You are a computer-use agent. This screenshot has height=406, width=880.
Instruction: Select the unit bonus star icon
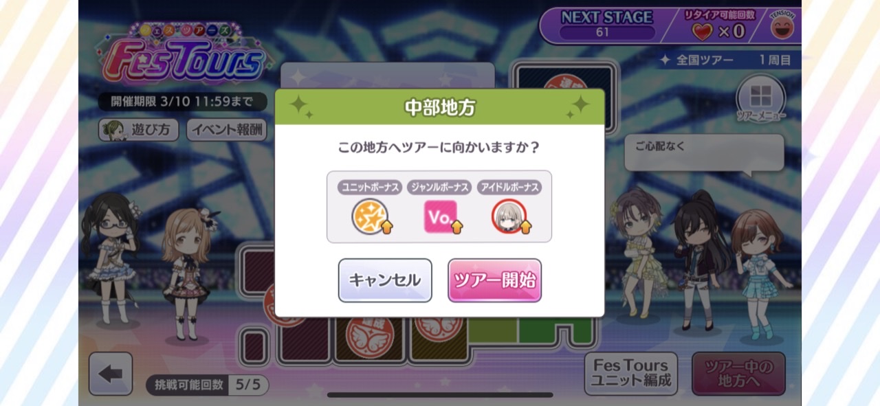372,216
